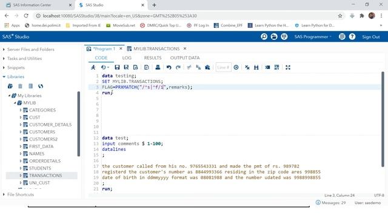
Task: Open the Help question mark icon
Action: point(352,36)
